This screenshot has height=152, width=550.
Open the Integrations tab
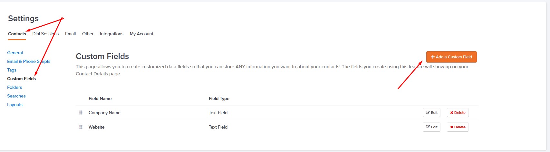point(111,34)
